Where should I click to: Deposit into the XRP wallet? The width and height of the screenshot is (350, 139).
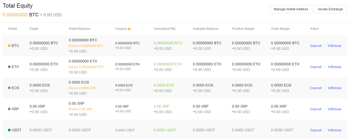pyautogui.click(x=316, y=109)
